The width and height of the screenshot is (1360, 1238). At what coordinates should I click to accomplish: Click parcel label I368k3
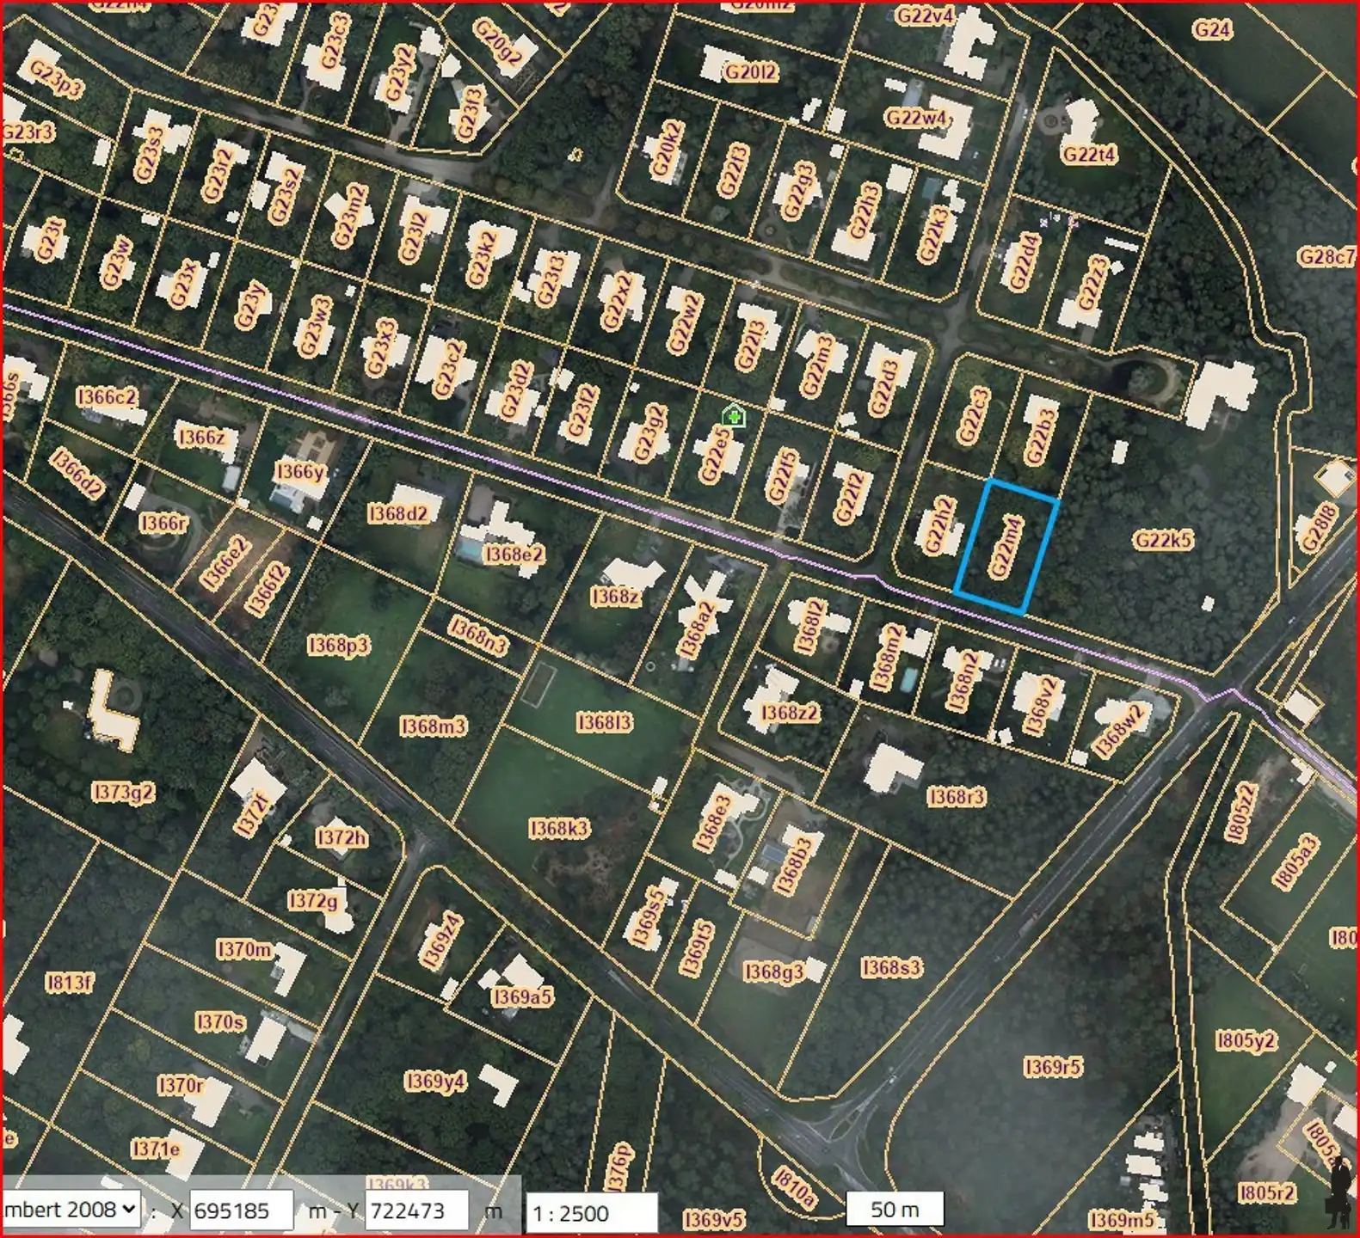click(x=559, y=828)
